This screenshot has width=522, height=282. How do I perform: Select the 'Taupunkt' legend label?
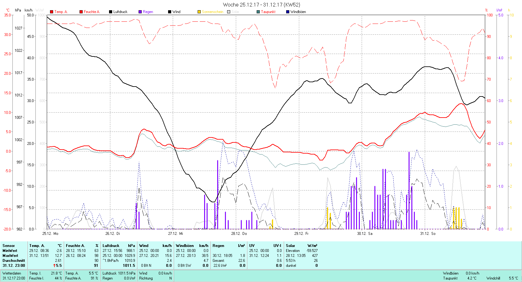coord(268,12)
